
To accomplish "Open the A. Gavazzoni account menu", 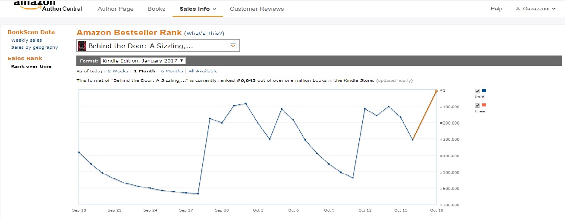I will click(536, 9).
